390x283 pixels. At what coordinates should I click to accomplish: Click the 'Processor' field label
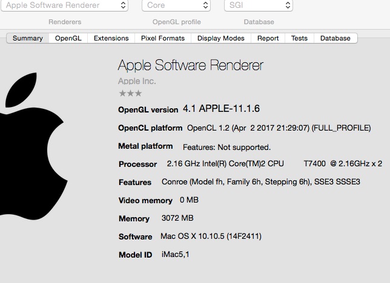(138, 164)
